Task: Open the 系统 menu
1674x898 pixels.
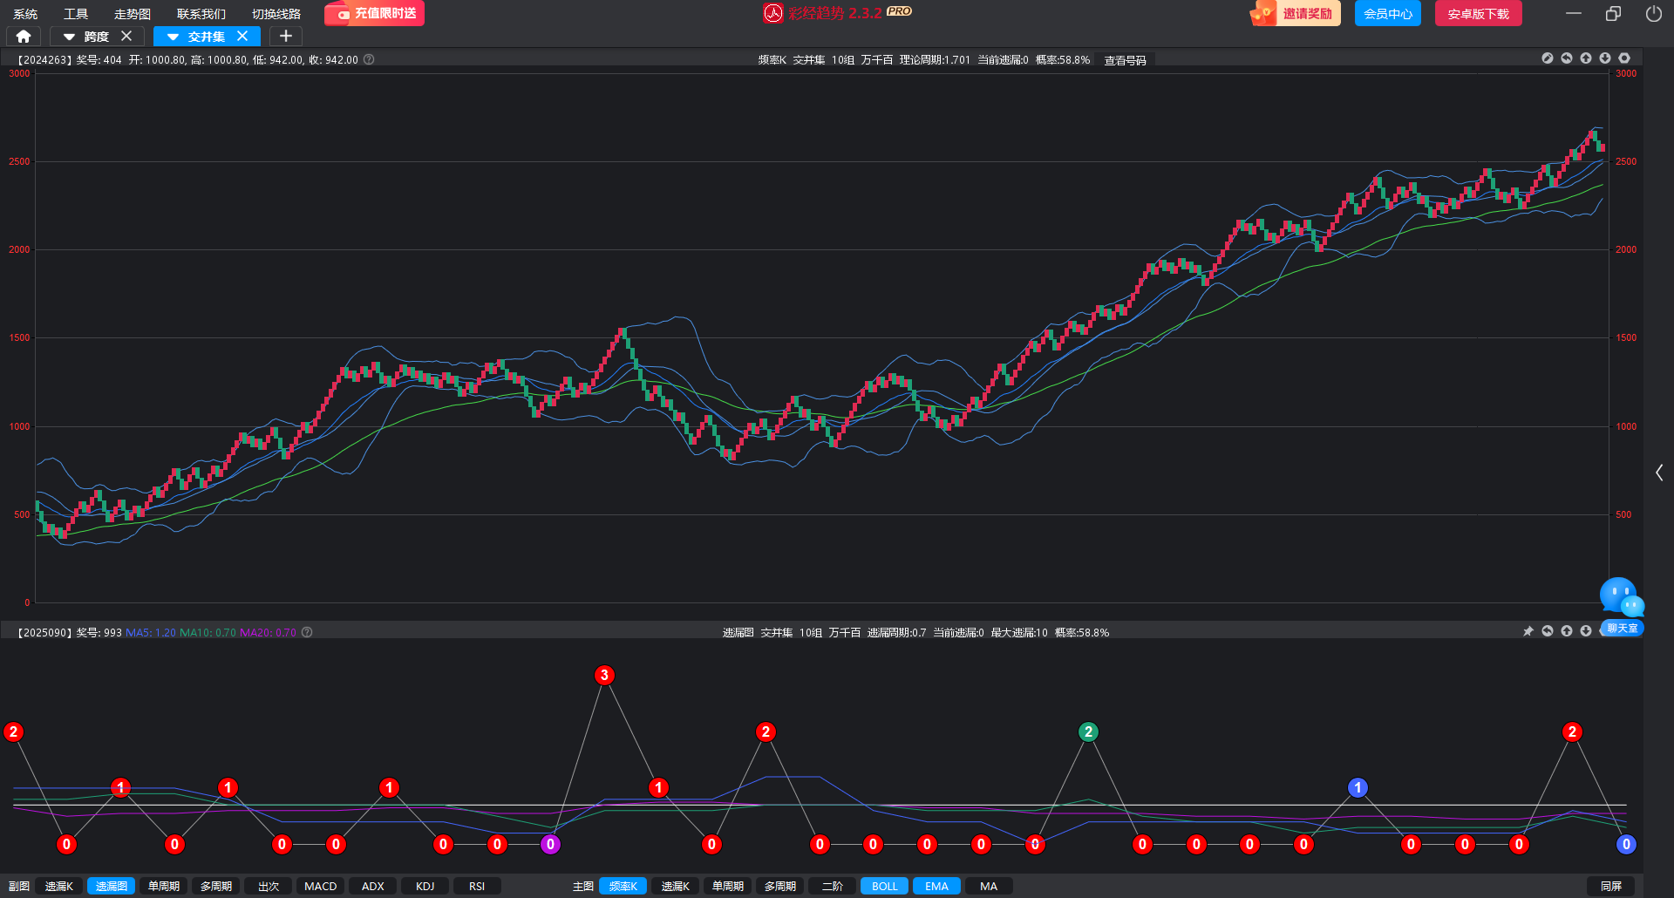Action: [25, 14]
